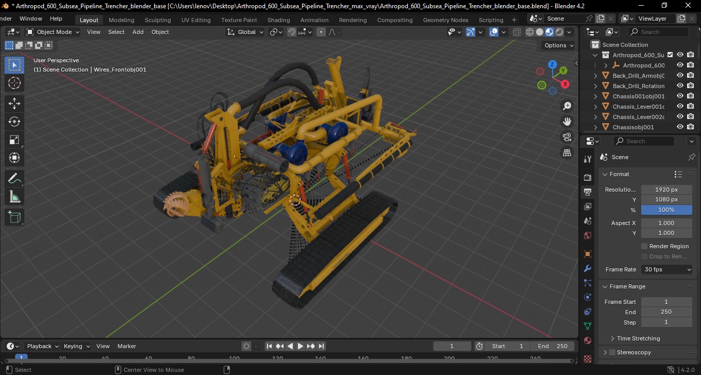Enable the Render Region checkbox
This screenshot has width=701, height=375.
[x=644, y=246]
